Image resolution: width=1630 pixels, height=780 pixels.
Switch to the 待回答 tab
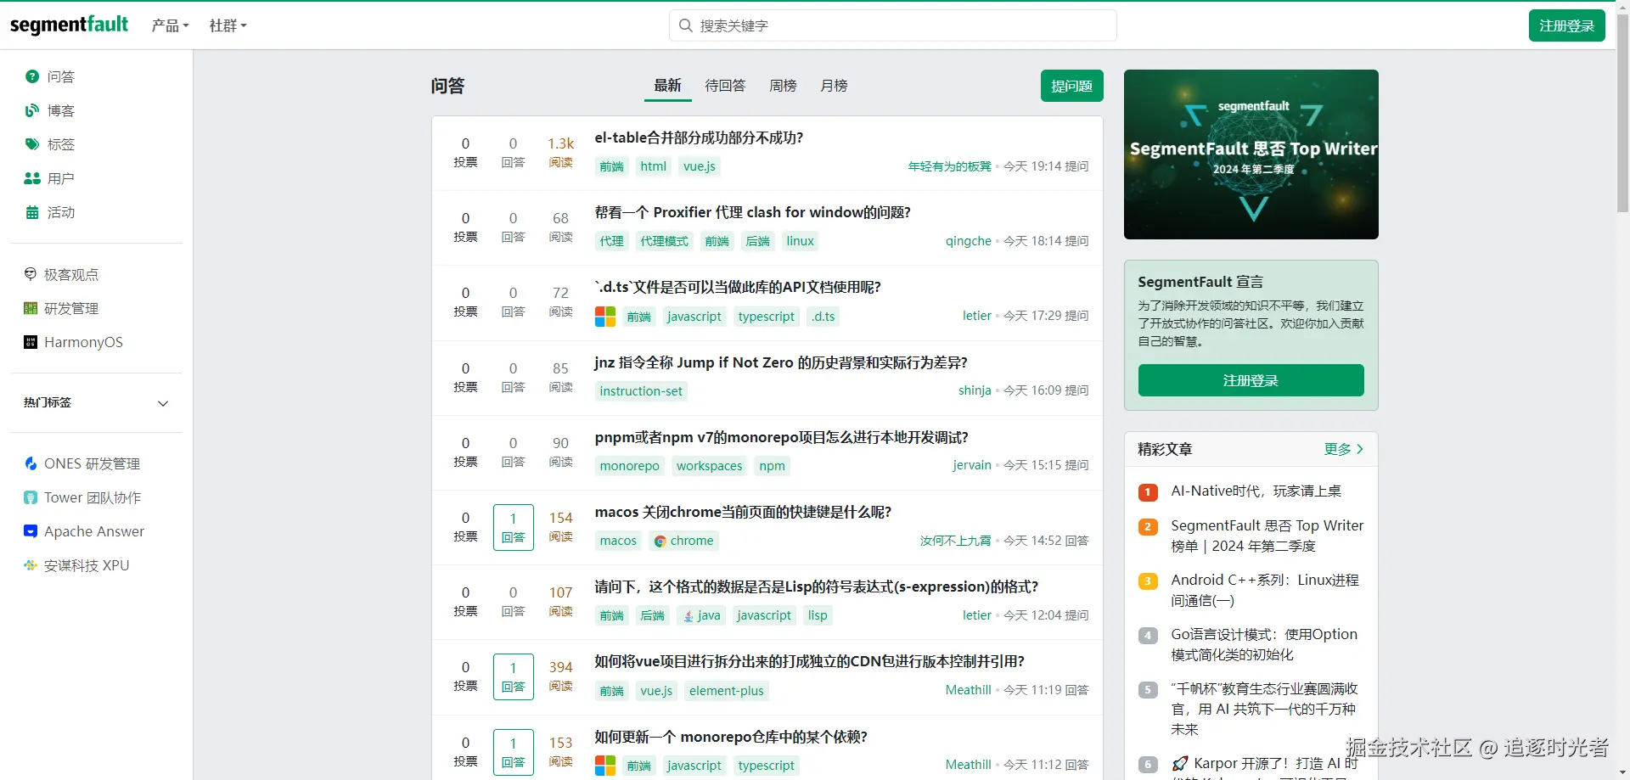[725, 85]
